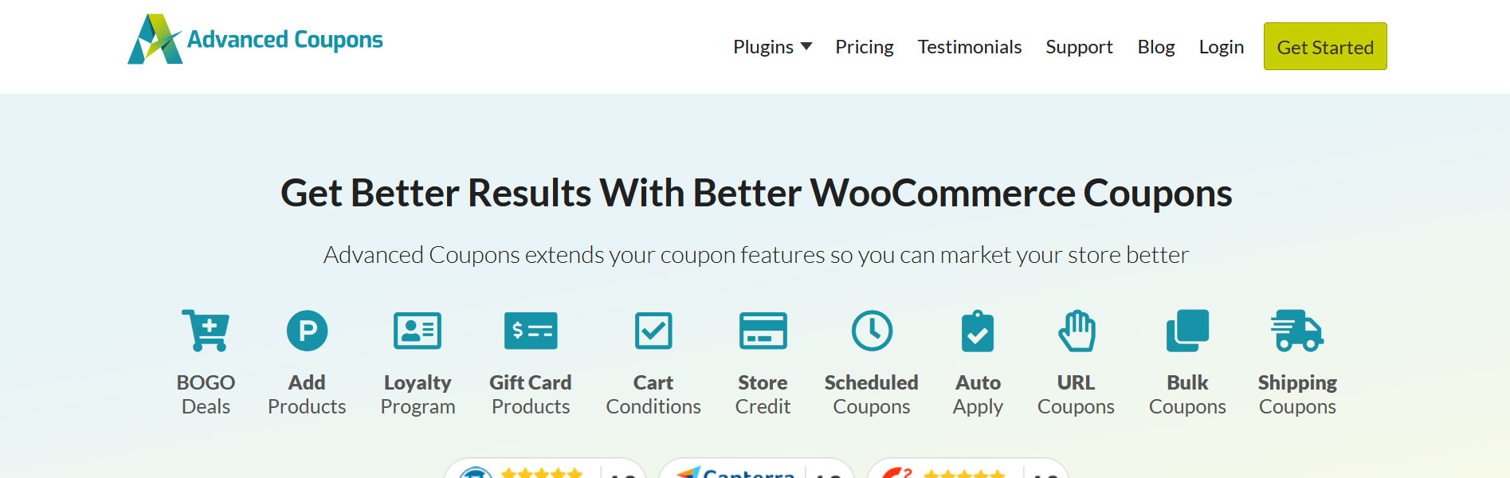Click the Login link
The image size is (1510, 478).
pyautogui.click(x=1222, y=47)
